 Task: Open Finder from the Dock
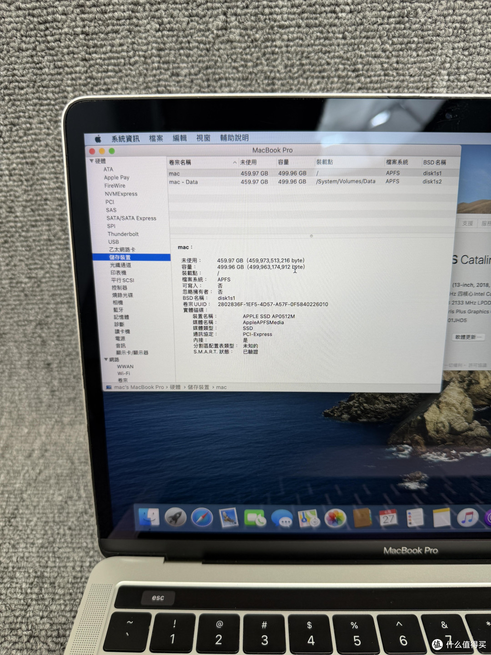149,517
